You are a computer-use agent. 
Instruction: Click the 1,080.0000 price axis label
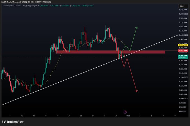[183, 90]
